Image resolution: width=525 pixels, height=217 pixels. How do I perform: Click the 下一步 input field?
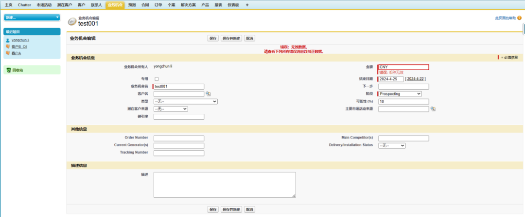403,87
